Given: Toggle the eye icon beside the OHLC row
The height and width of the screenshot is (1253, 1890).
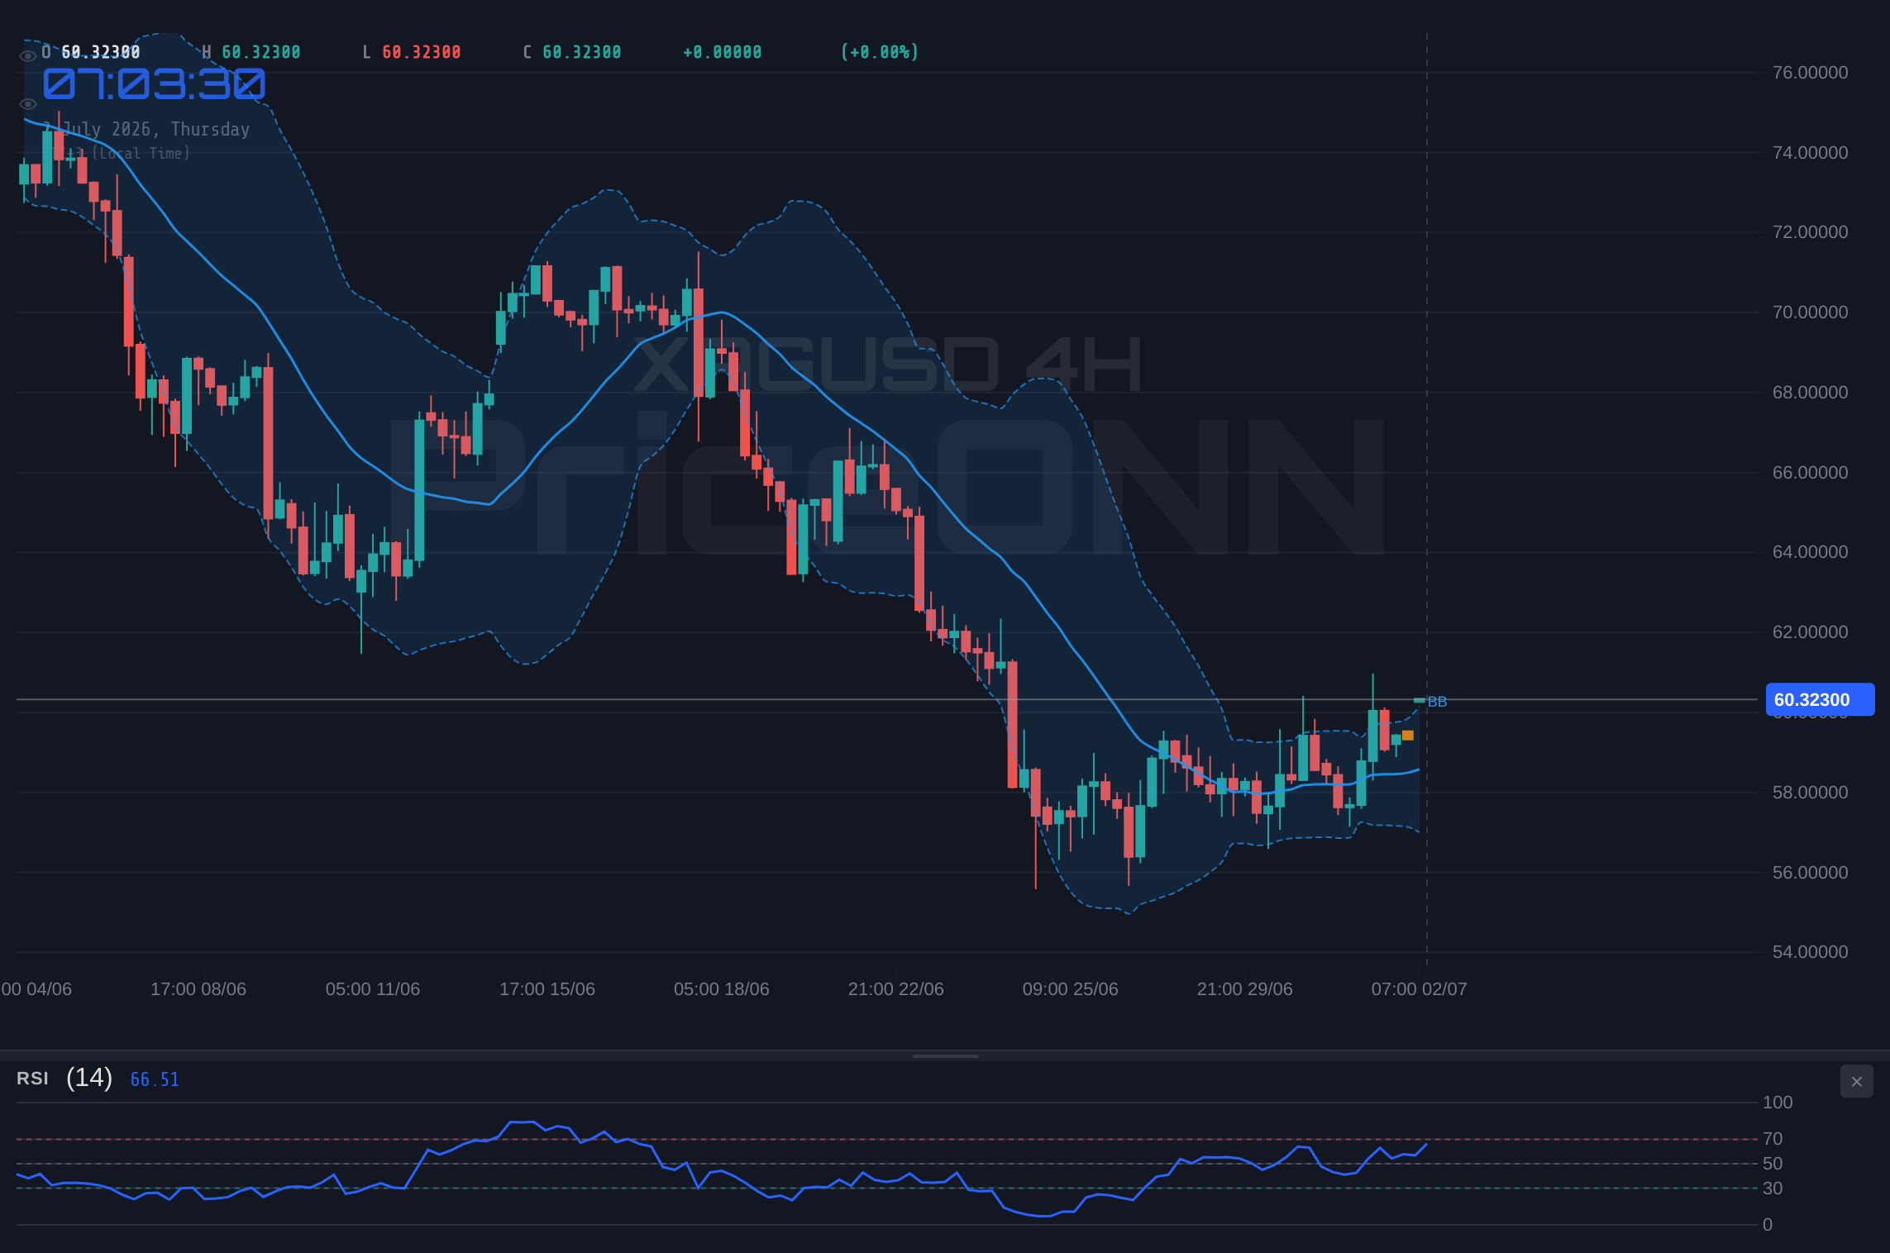Looking at the screenshot, I should pyautogui.click(x=27, y=56).
